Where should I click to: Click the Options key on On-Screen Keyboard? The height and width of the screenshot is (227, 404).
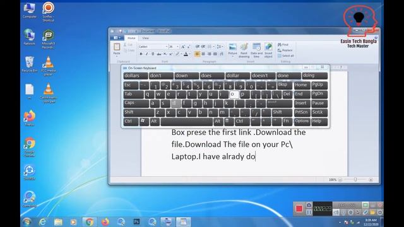[302, 122]
